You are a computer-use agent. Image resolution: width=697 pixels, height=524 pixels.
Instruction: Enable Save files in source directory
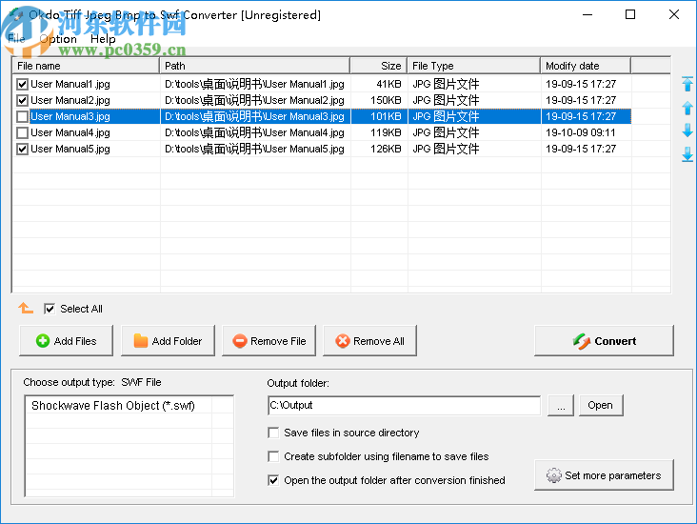273,433
